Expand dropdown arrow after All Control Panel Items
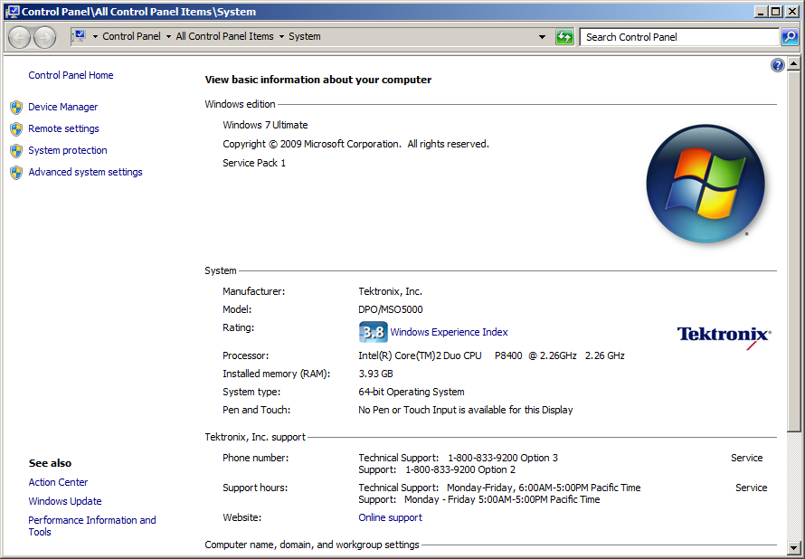Screen dimensions: 805x559 [x=281, y=36]
